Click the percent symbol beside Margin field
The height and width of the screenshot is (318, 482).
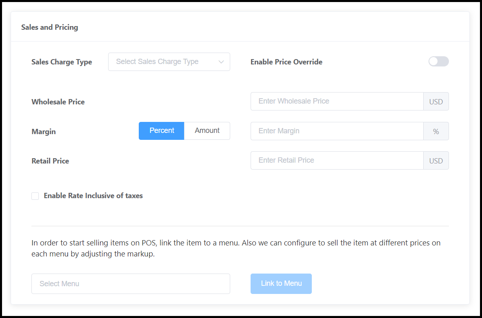[x=435, y=131]
